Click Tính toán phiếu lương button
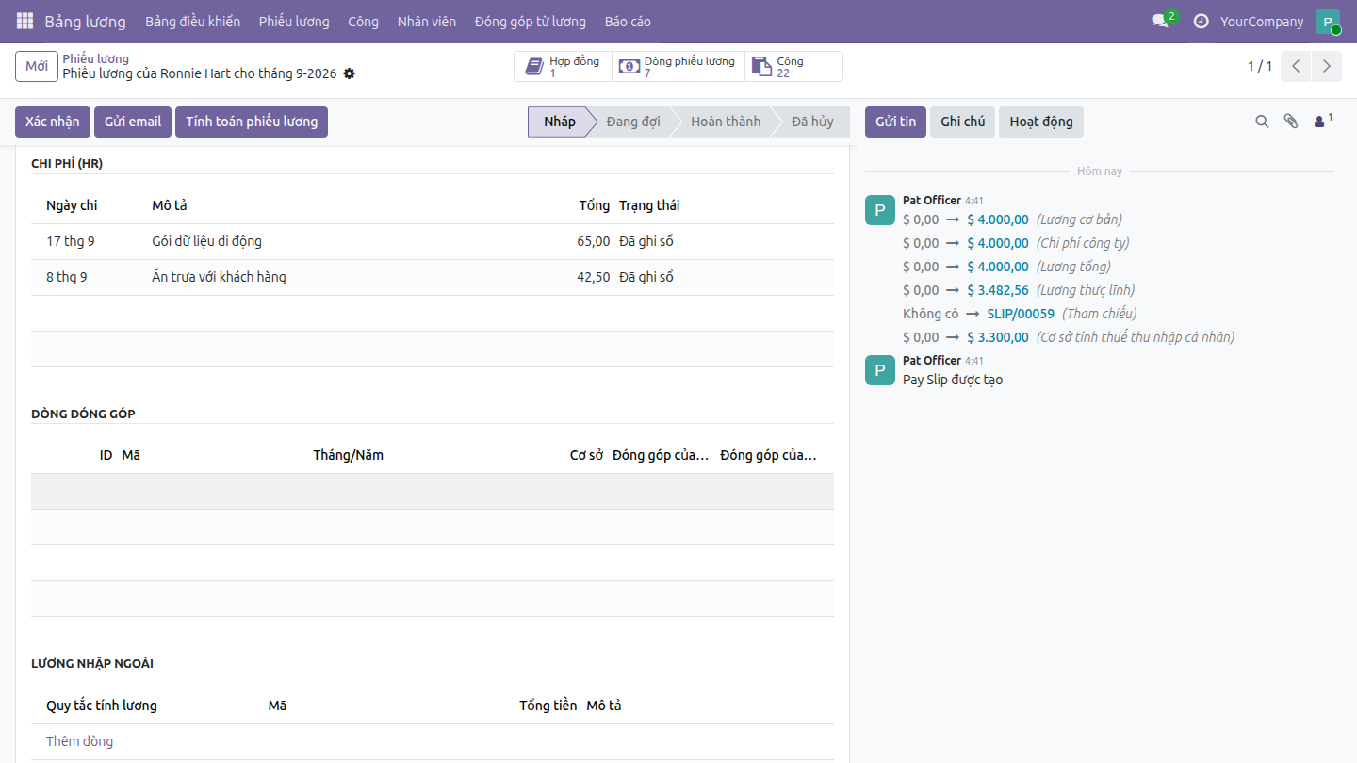 [252, 122]
